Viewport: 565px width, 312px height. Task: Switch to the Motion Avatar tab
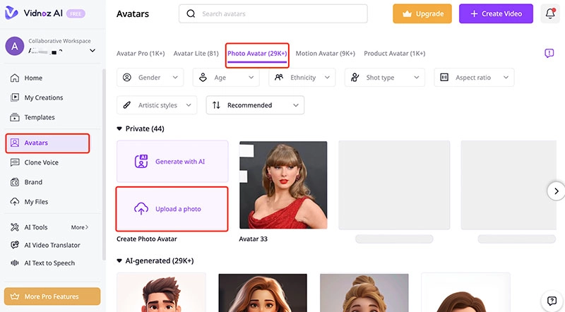coord(325,54)
